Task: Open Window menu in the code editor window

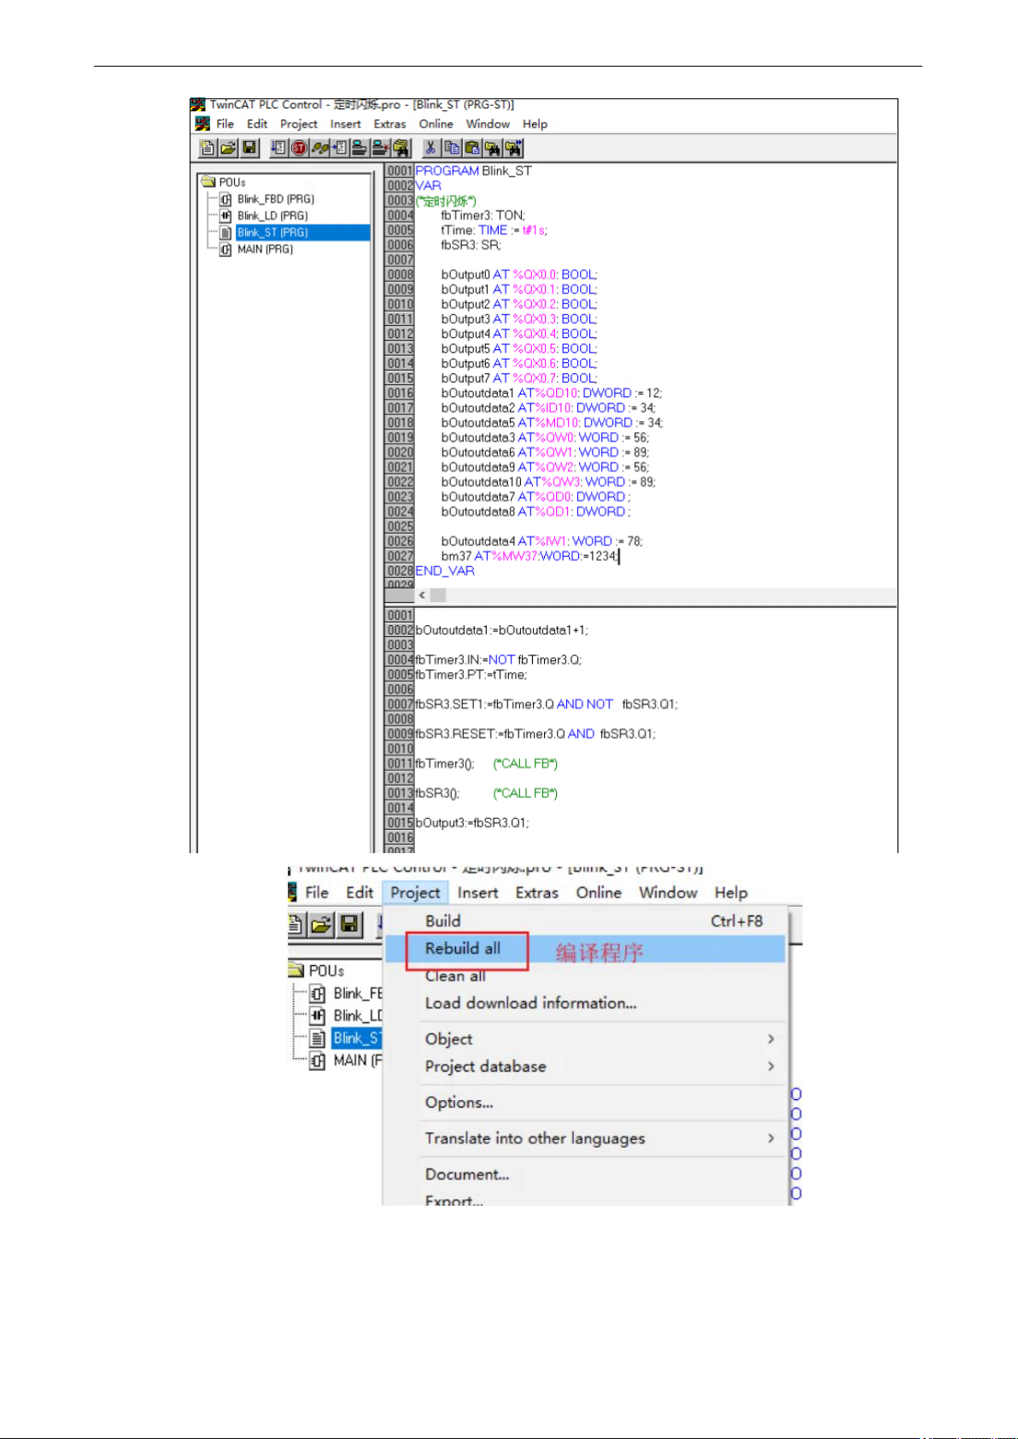Action: pyautogui.click(x=488, y=124)
